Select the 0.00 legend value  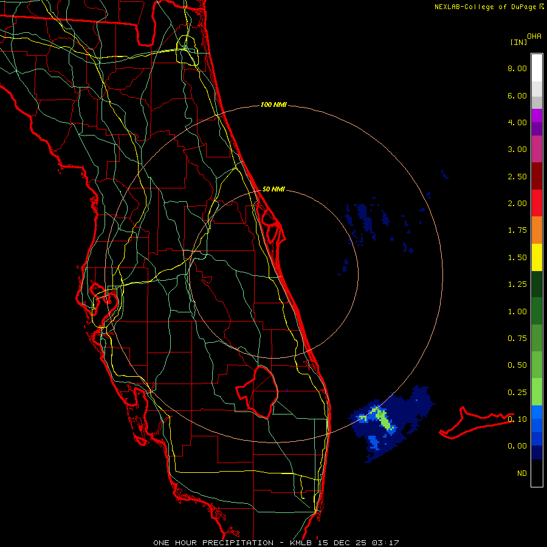click(x=517, y=446)
